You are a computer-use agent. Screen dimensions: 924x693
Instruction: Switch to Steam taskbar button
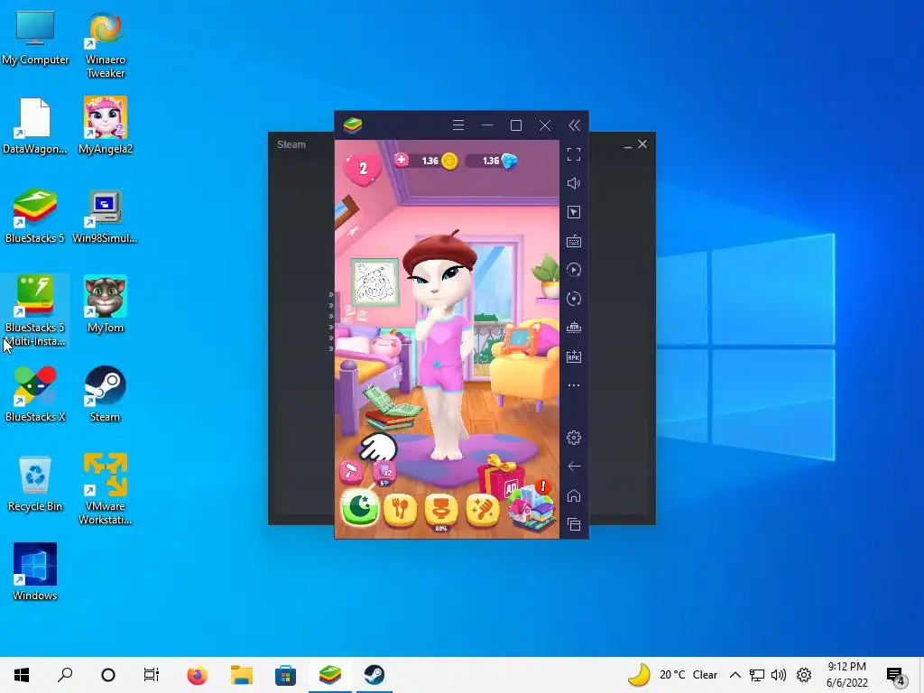pyautogui.click(x=374, y=675)
